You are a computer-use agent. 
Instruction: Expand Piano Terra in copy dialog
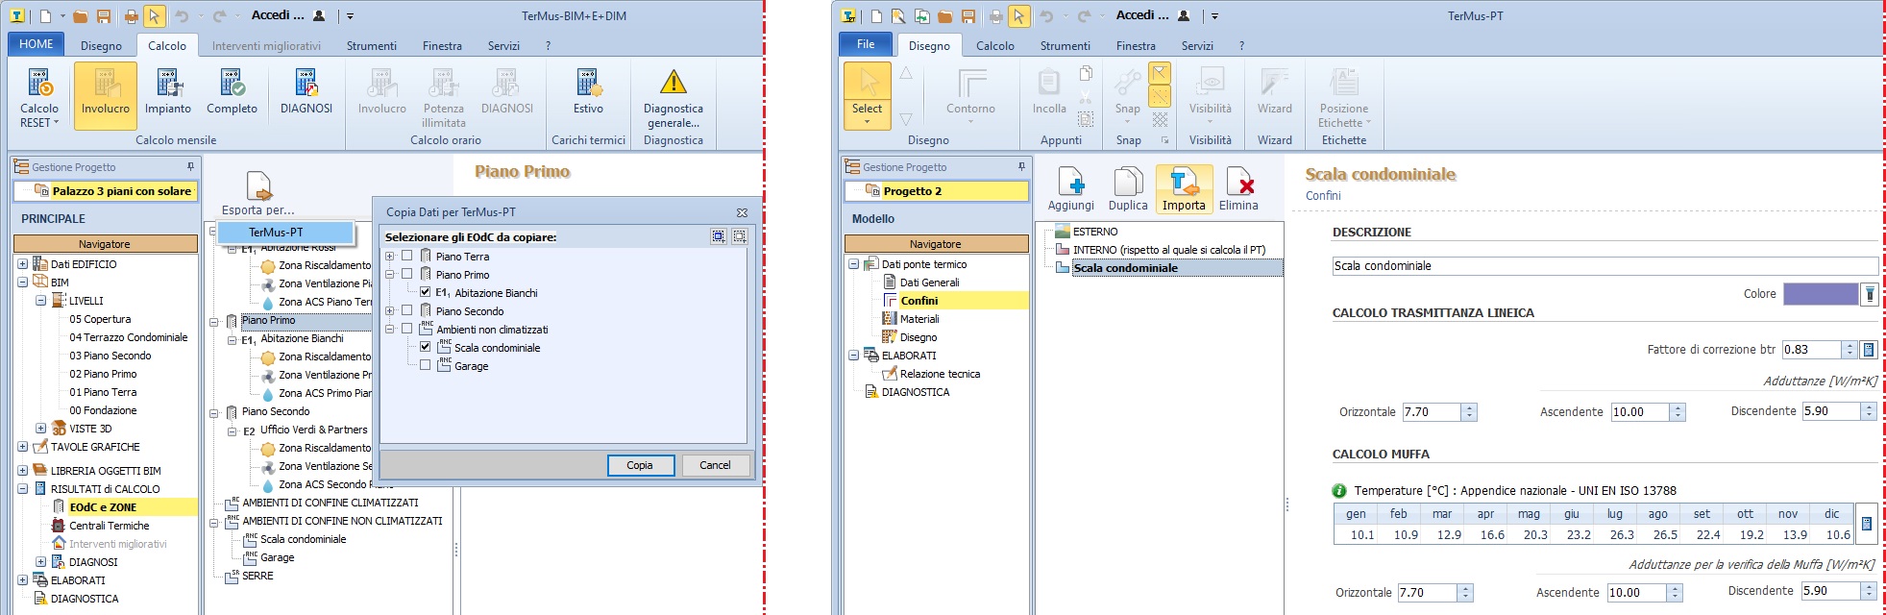[x=390, y=257]
